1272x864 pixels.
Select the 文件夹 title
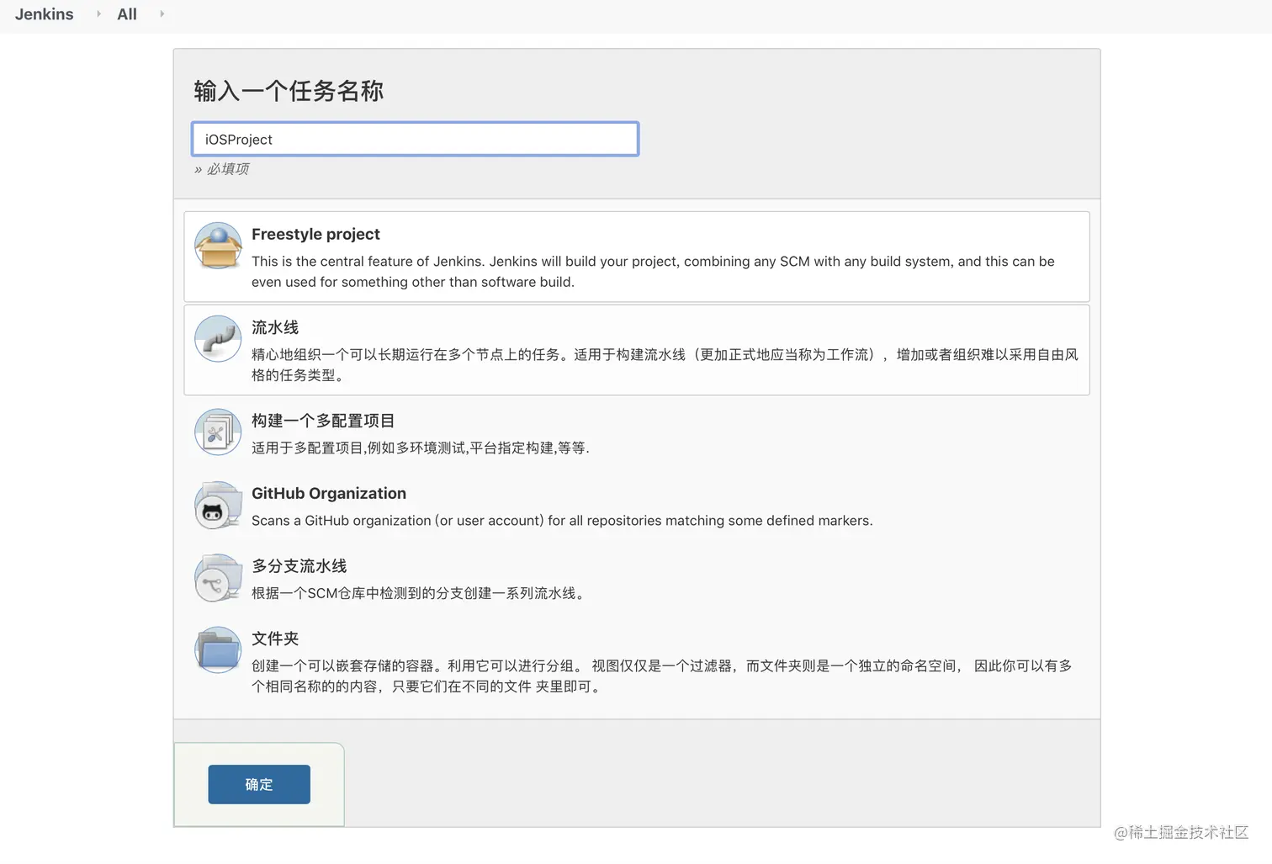point(275,639)
